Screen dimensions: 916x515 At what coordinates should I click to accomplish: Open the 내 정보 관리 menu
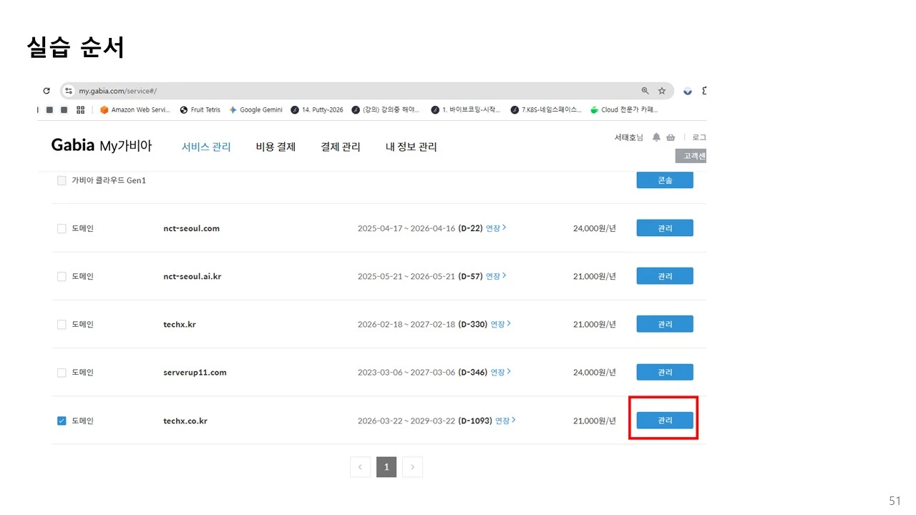pos(411,147)
